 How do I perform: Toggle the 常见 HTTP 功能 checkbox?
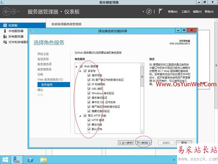pyautogui.click(x=85, y=115)
